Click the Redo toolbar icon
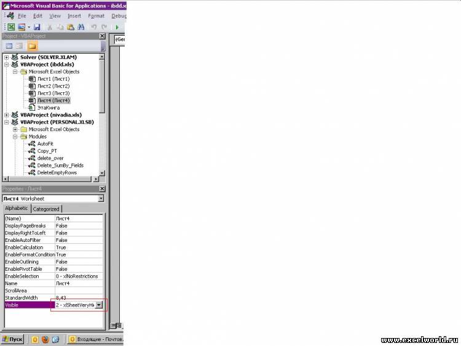 104,27
